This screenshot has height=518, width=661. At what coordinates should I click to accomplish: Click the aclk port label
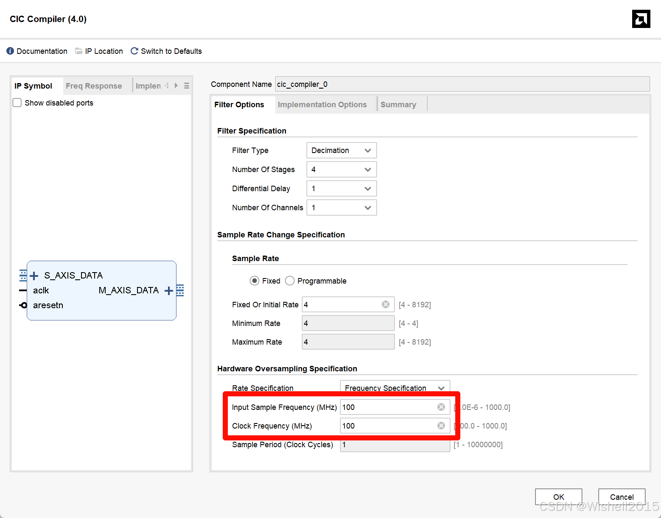click(41, 290)
